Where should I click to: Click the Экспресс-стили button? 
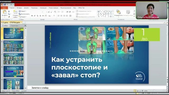[128, 13]
